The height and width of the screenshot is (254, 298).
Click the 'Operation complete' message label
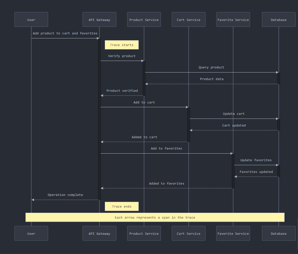[65, 195]
